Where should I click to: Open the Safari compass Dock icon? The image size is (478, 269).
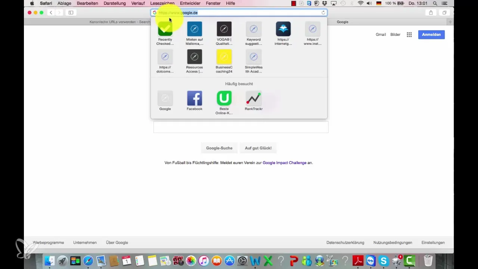[x=88, y=260]
